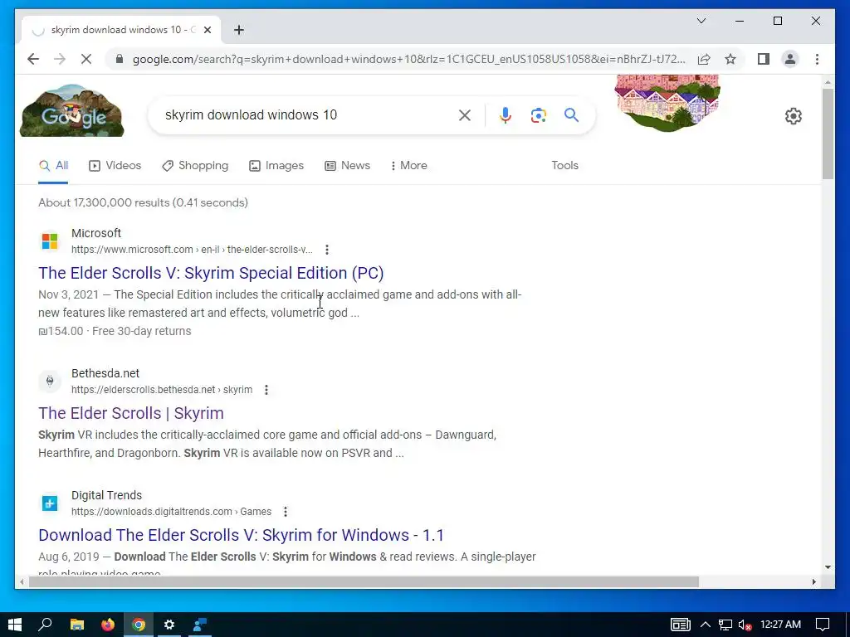Open File Explorer from taskbar
850x637 pixels.
tap(77, 625)
